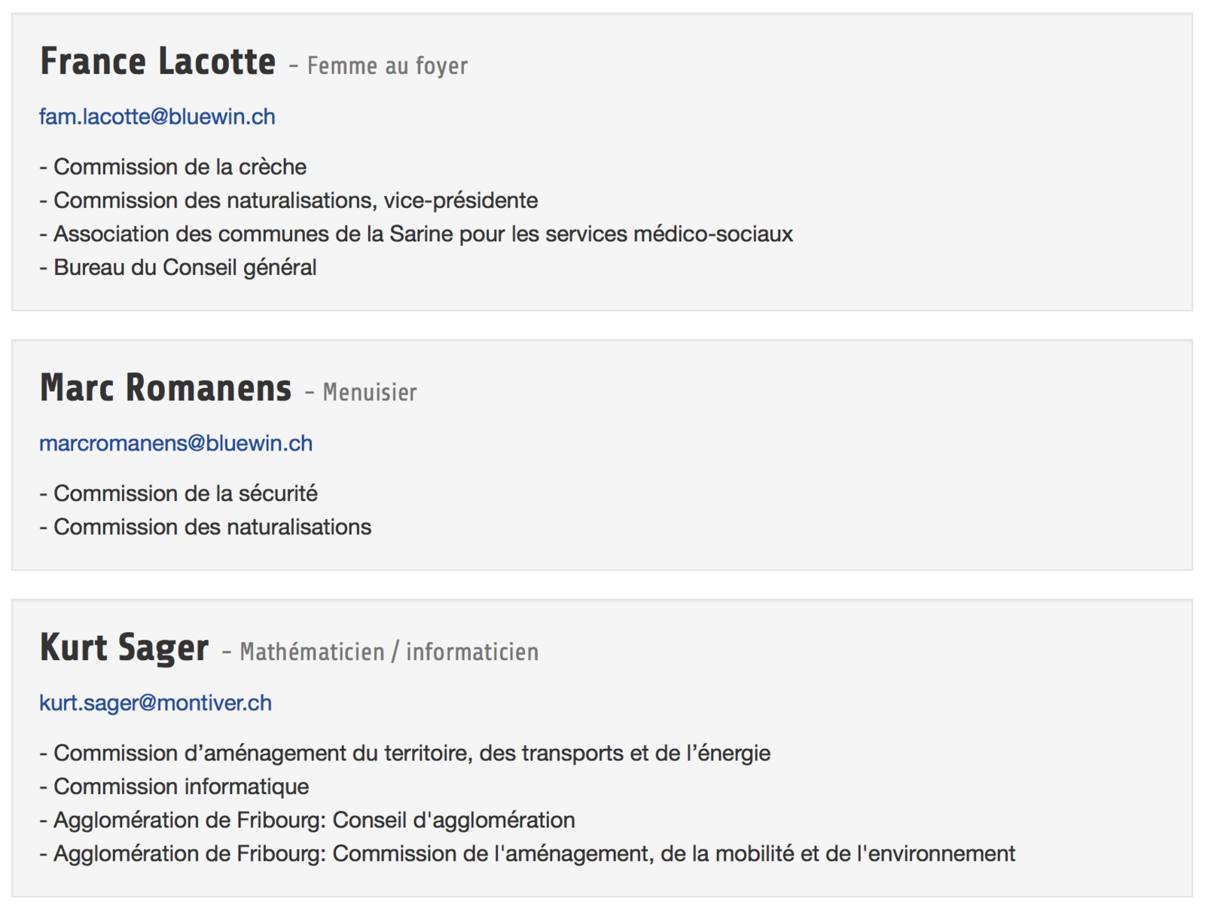
Task: Open kurt.sager@montiver.ch email link
Action: tap(155, 702)
